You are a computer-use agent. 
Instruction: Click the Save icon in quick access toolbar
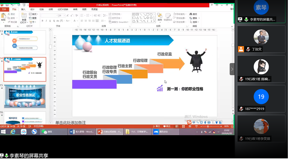coord(7,5)
